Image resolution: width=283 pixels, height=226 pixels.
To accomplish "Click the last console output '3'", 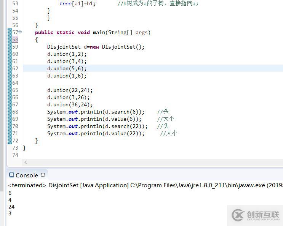I will tap(10, 213).
